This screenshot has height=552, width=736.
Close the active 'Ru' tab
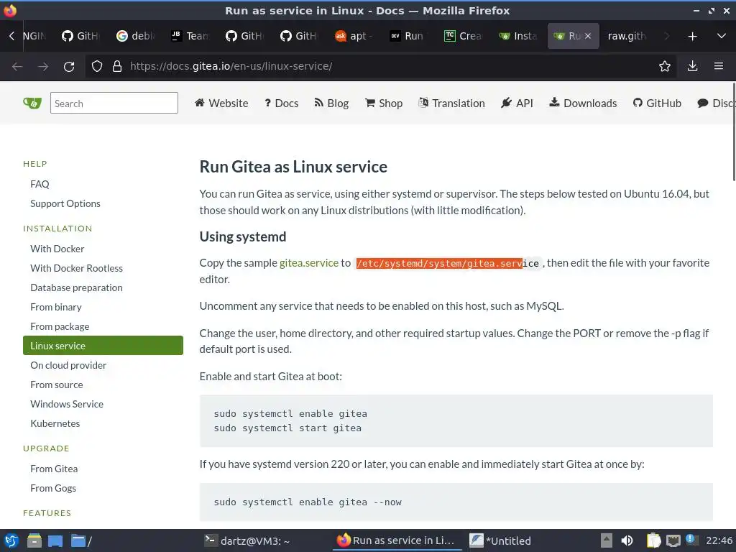pos(588,36)
